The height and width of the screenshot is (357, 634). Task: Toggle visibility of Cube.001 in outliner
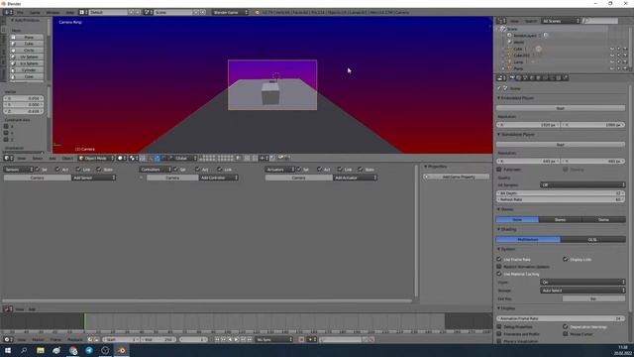(612, 56)
